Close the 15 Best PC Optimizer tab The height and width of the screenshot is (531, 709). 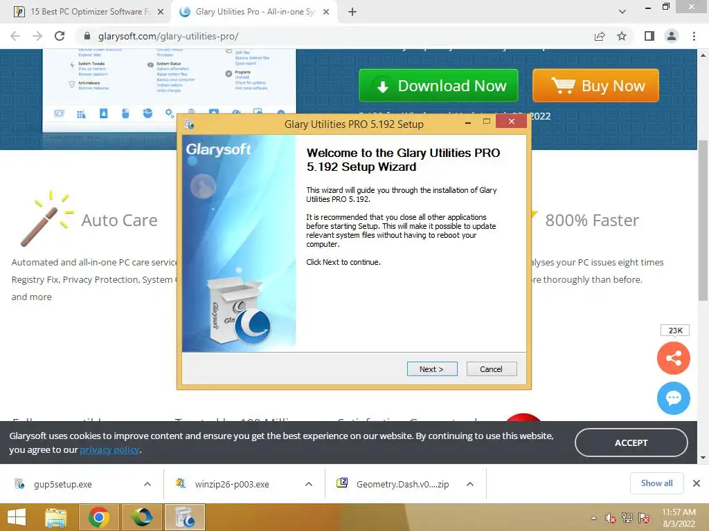(161, 12)
